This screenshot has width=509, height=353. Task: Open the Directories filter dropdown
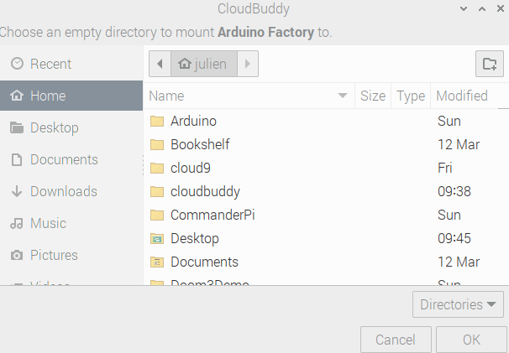coord(458,304)
